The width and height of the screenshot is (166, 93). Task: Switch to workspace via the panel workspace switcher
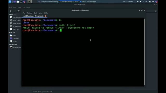(30, 2)
